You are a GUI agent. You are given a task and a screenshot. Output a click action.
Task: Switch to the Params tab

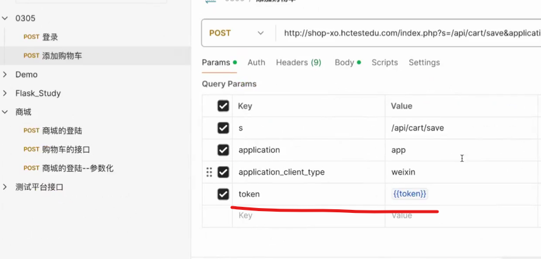[x=216, y=62]
